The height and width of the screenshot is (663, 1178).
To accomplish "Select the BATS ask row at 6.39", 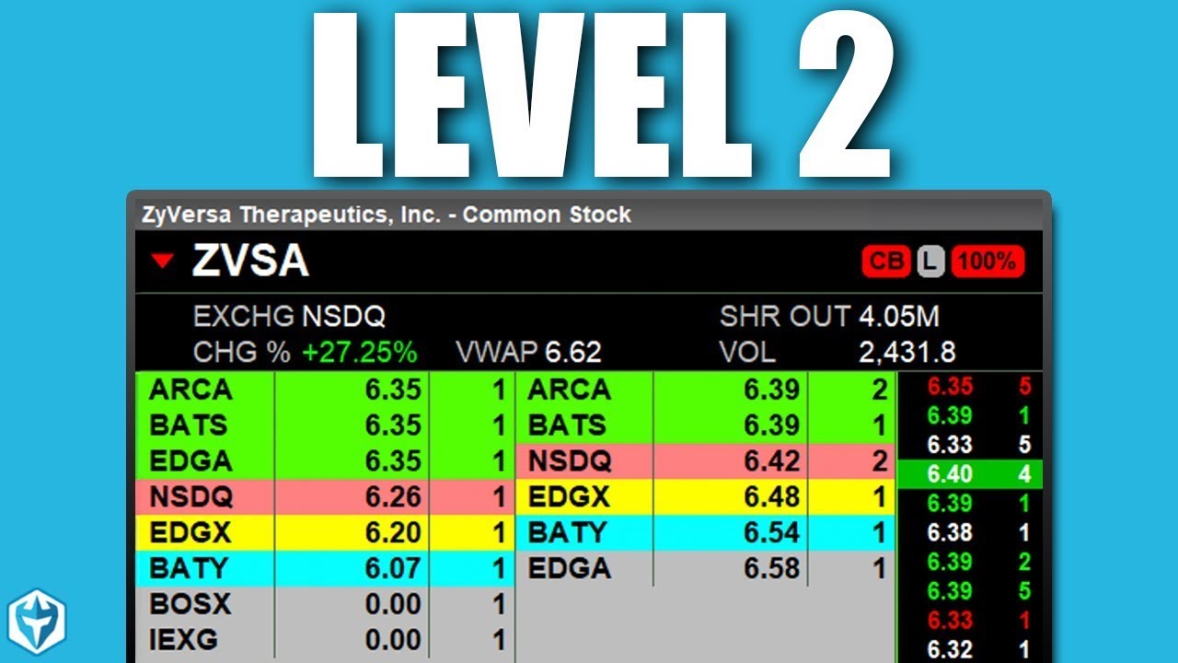I will pos(705,425).
